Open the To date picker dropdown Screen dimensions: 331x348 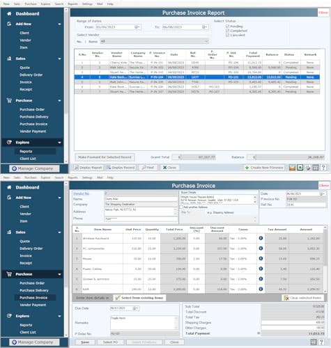pos(205,27)
